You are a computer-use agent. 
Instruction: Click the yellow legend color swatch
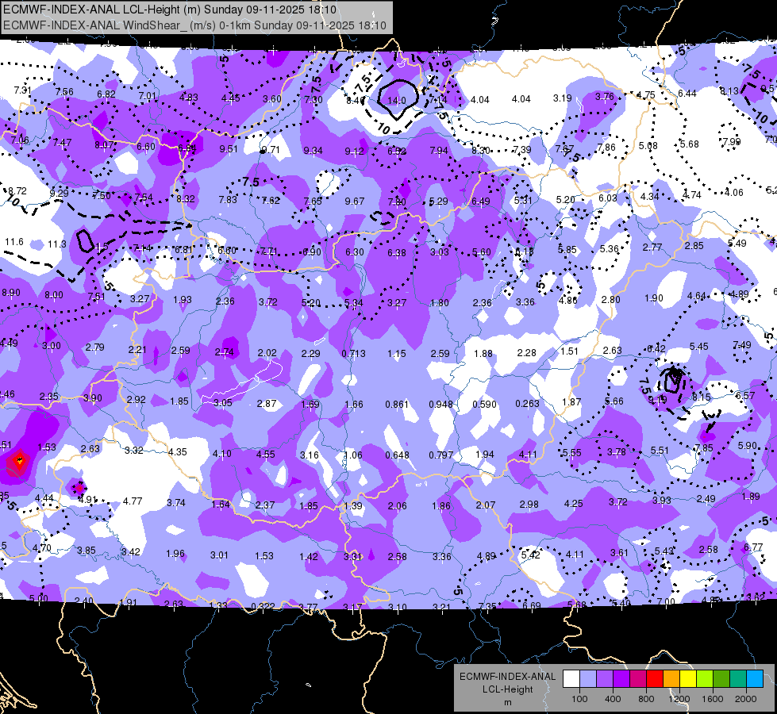click(688, 678)
